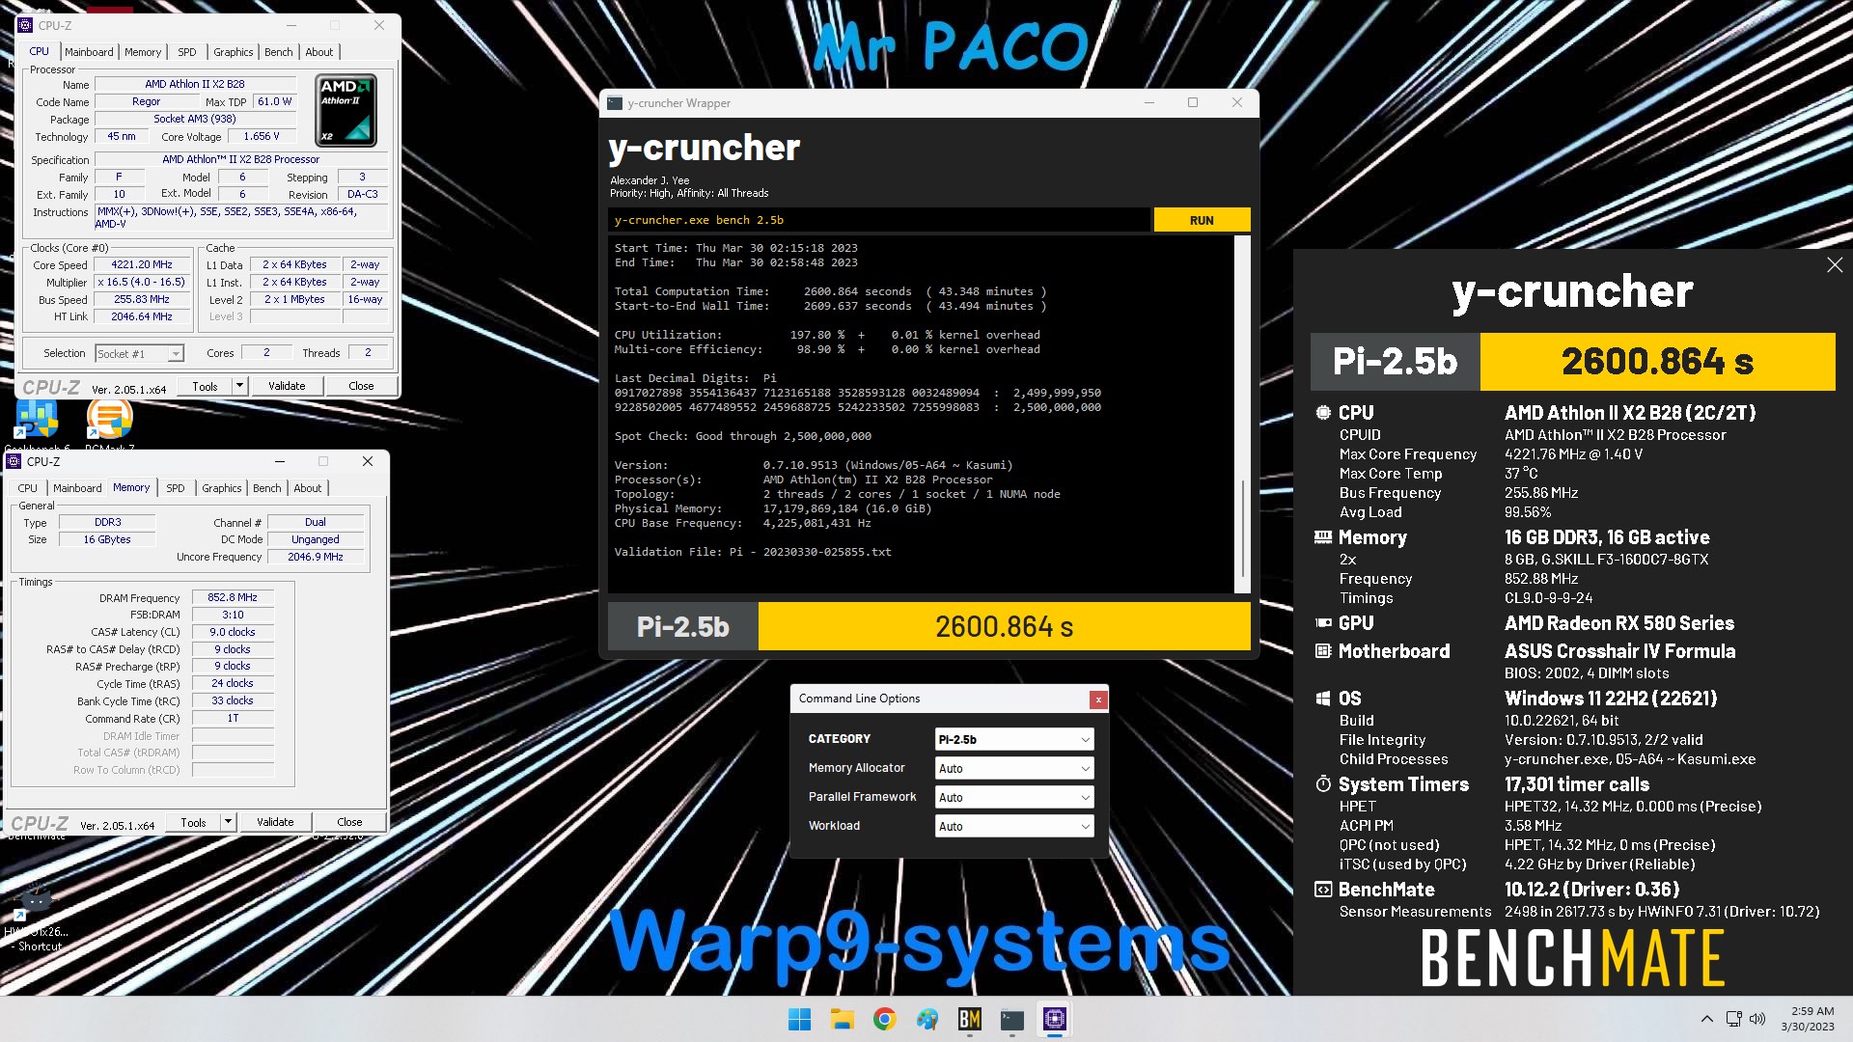Viewport: 1853px width, 1042px height.
Task: Click Validate in top CPU-Z window
Action: click(x=287, y=386)
